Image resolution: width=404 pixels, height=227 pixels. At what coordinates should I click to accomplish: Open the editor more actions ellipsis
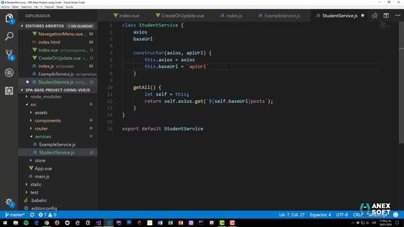point(398,16)
